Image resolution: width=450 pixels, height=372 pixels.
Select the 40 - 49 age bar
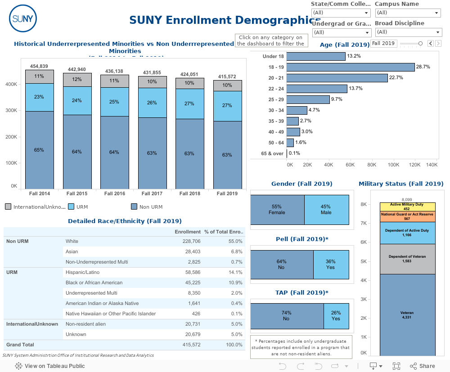tap(293, 132)
